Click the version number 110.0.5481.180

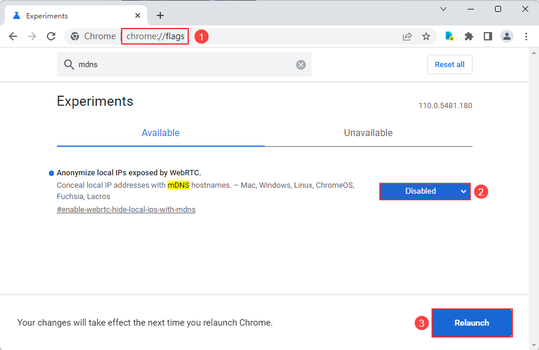445,106
